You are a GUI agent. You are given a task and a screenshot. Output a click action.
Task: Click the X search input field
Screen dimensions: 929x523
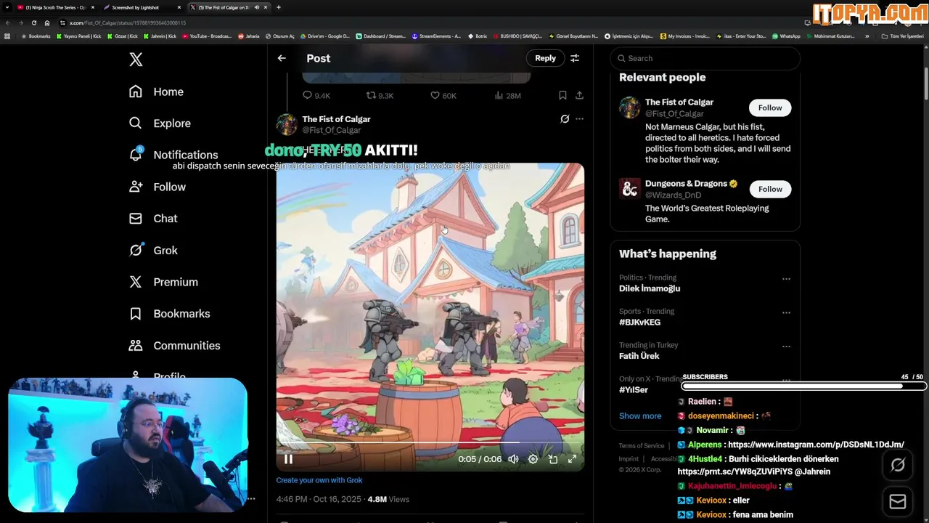(x=705, y=58)
